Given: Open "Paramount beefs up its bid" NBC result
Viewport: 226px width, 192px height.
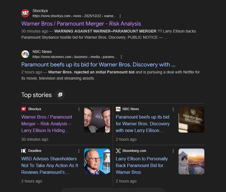Looking at the screenshot, I should click(98, 64).
